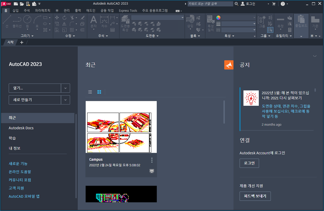The image size is (324, 211).
Task: Click the Rotate tool icon
Action: (64, 18)
